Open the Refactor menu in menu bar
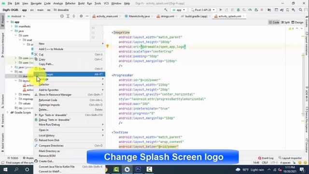Screen dimensions: 309x174 pos(70,3)
